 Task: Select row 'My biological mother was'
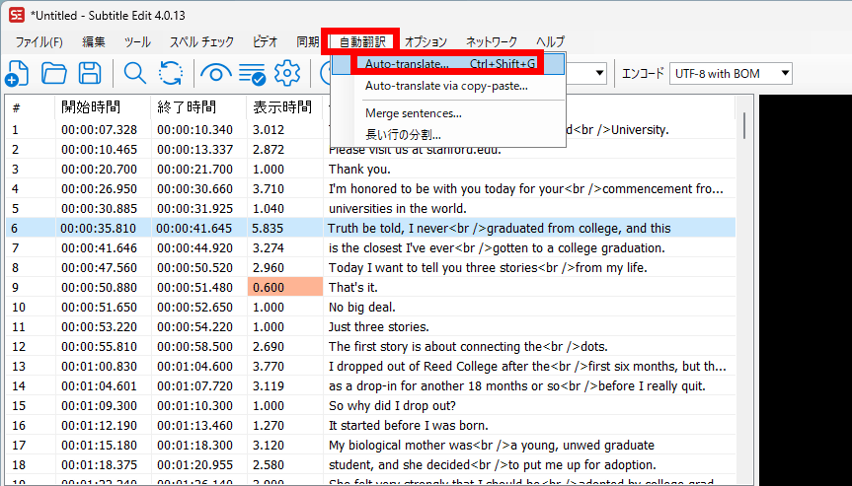tap(370, 446)
